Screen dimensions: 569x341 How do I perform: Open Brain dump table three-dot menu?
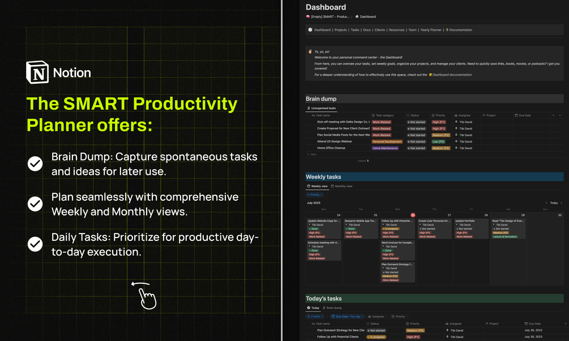[x=559, y=115]
